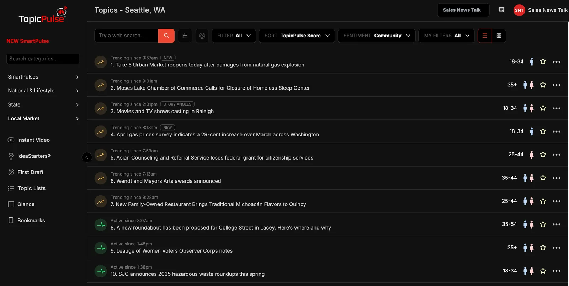Click the active pulse icon for the Lacey roundabout topic
Image resolution: width=569 pixels, height=286 pixels.
click(x=101, y=225)
